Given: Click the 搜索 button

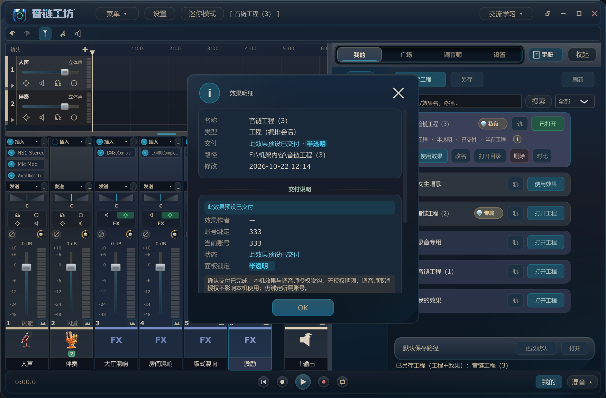Looking at the screenshot, I should pos(538,101).
